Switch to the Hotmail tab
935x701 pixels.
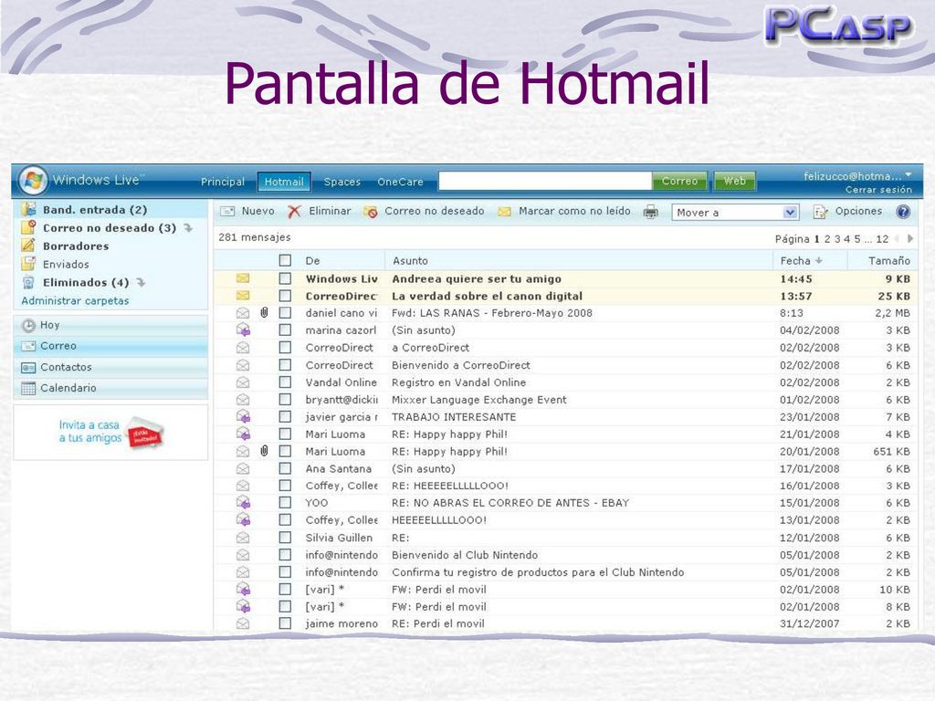click(284, 182)
